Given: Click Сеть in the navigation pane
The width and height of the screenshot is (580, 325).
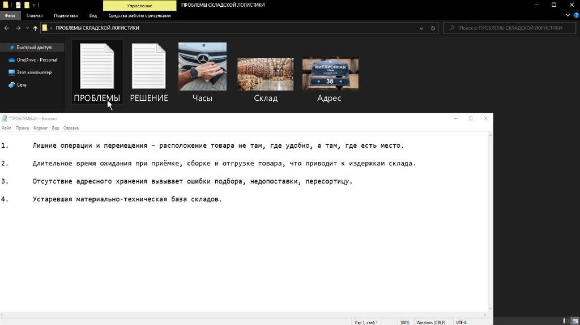Looking at the screenshot, I should pyautogui.click(x=21, y=85).
